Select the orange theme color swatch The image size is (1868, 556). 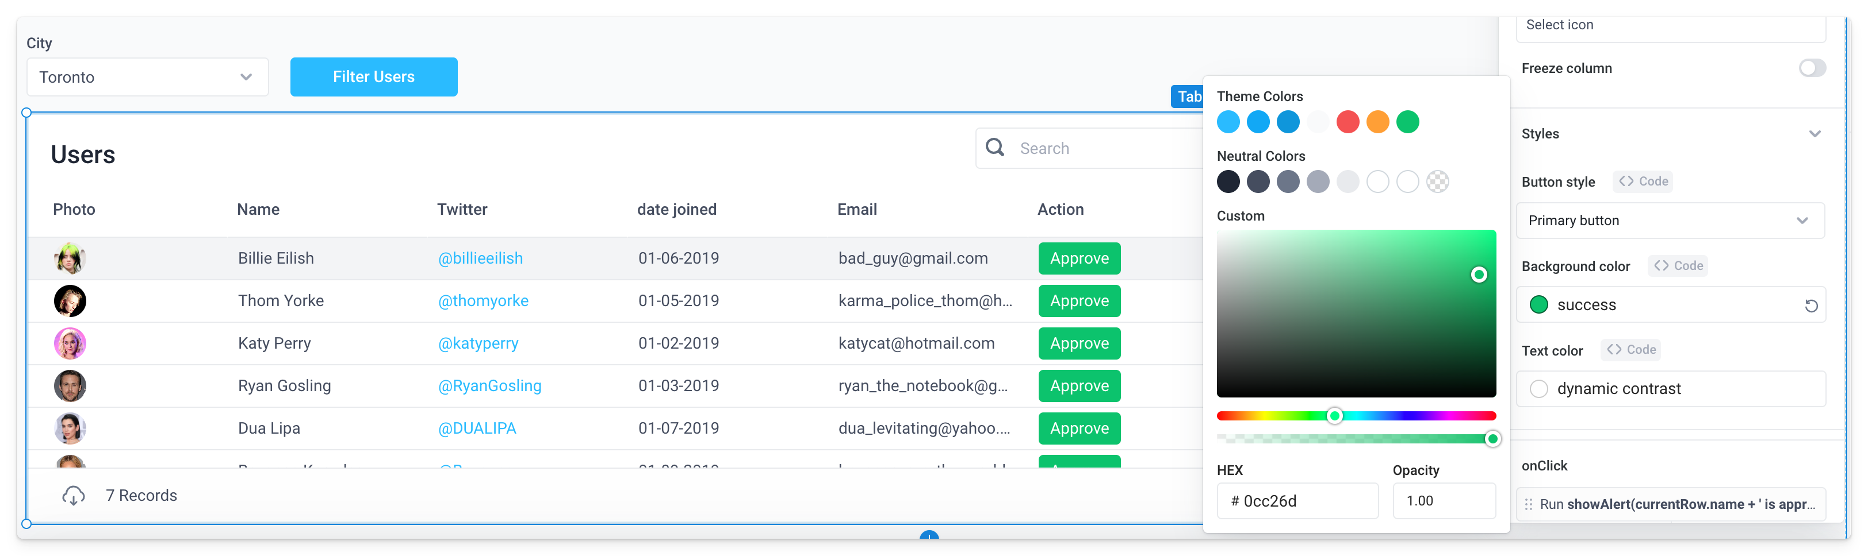[x=1377, y=122]
